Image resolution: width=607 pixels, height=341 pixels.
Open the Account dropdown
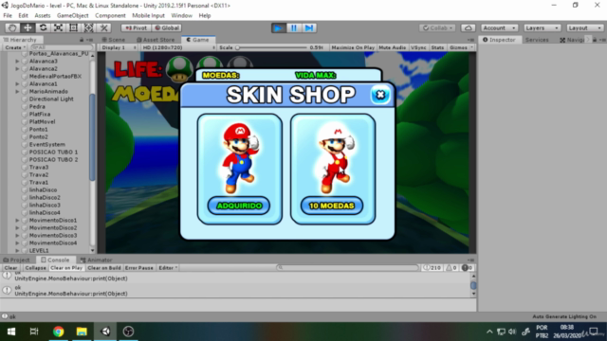tap(500, 27)
